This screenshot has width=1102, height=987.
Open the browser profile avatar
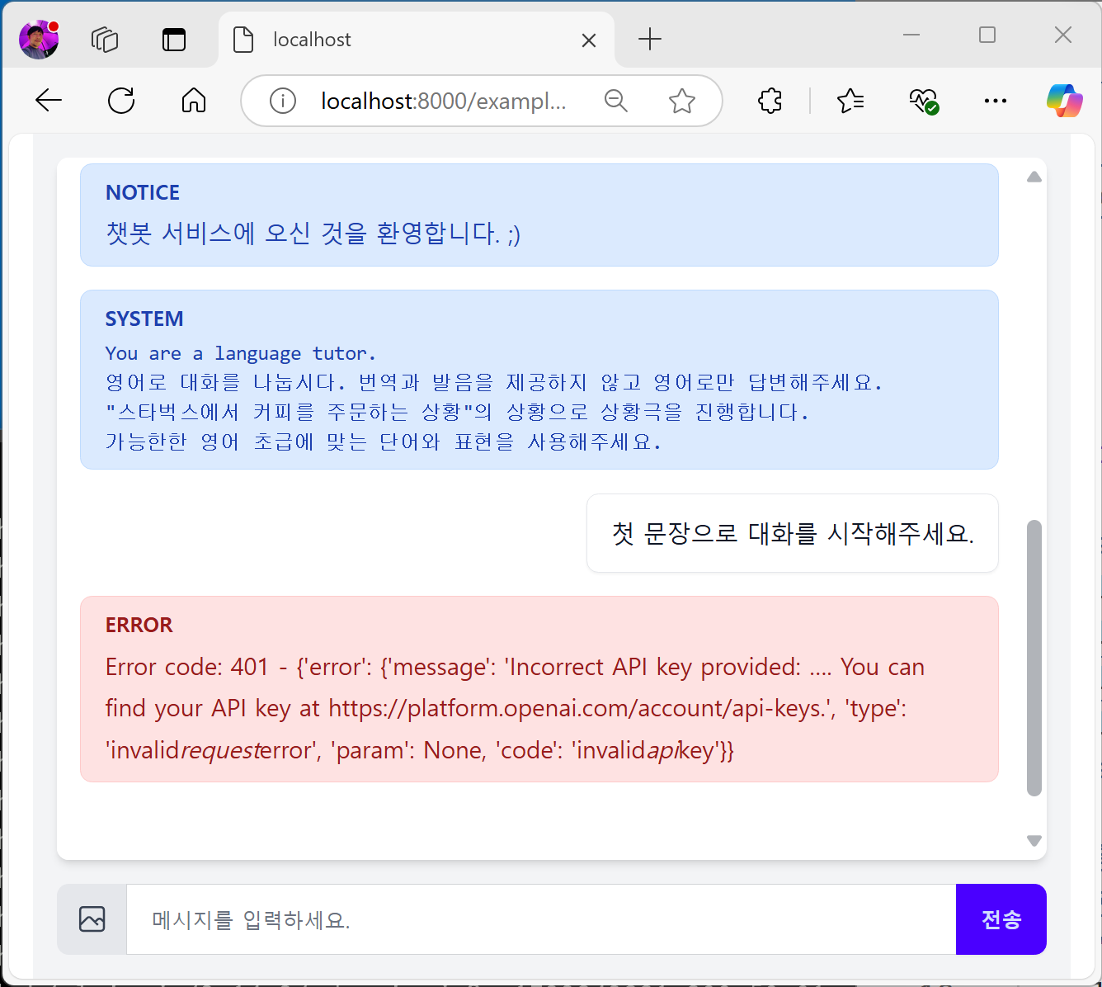coord(38,37)
